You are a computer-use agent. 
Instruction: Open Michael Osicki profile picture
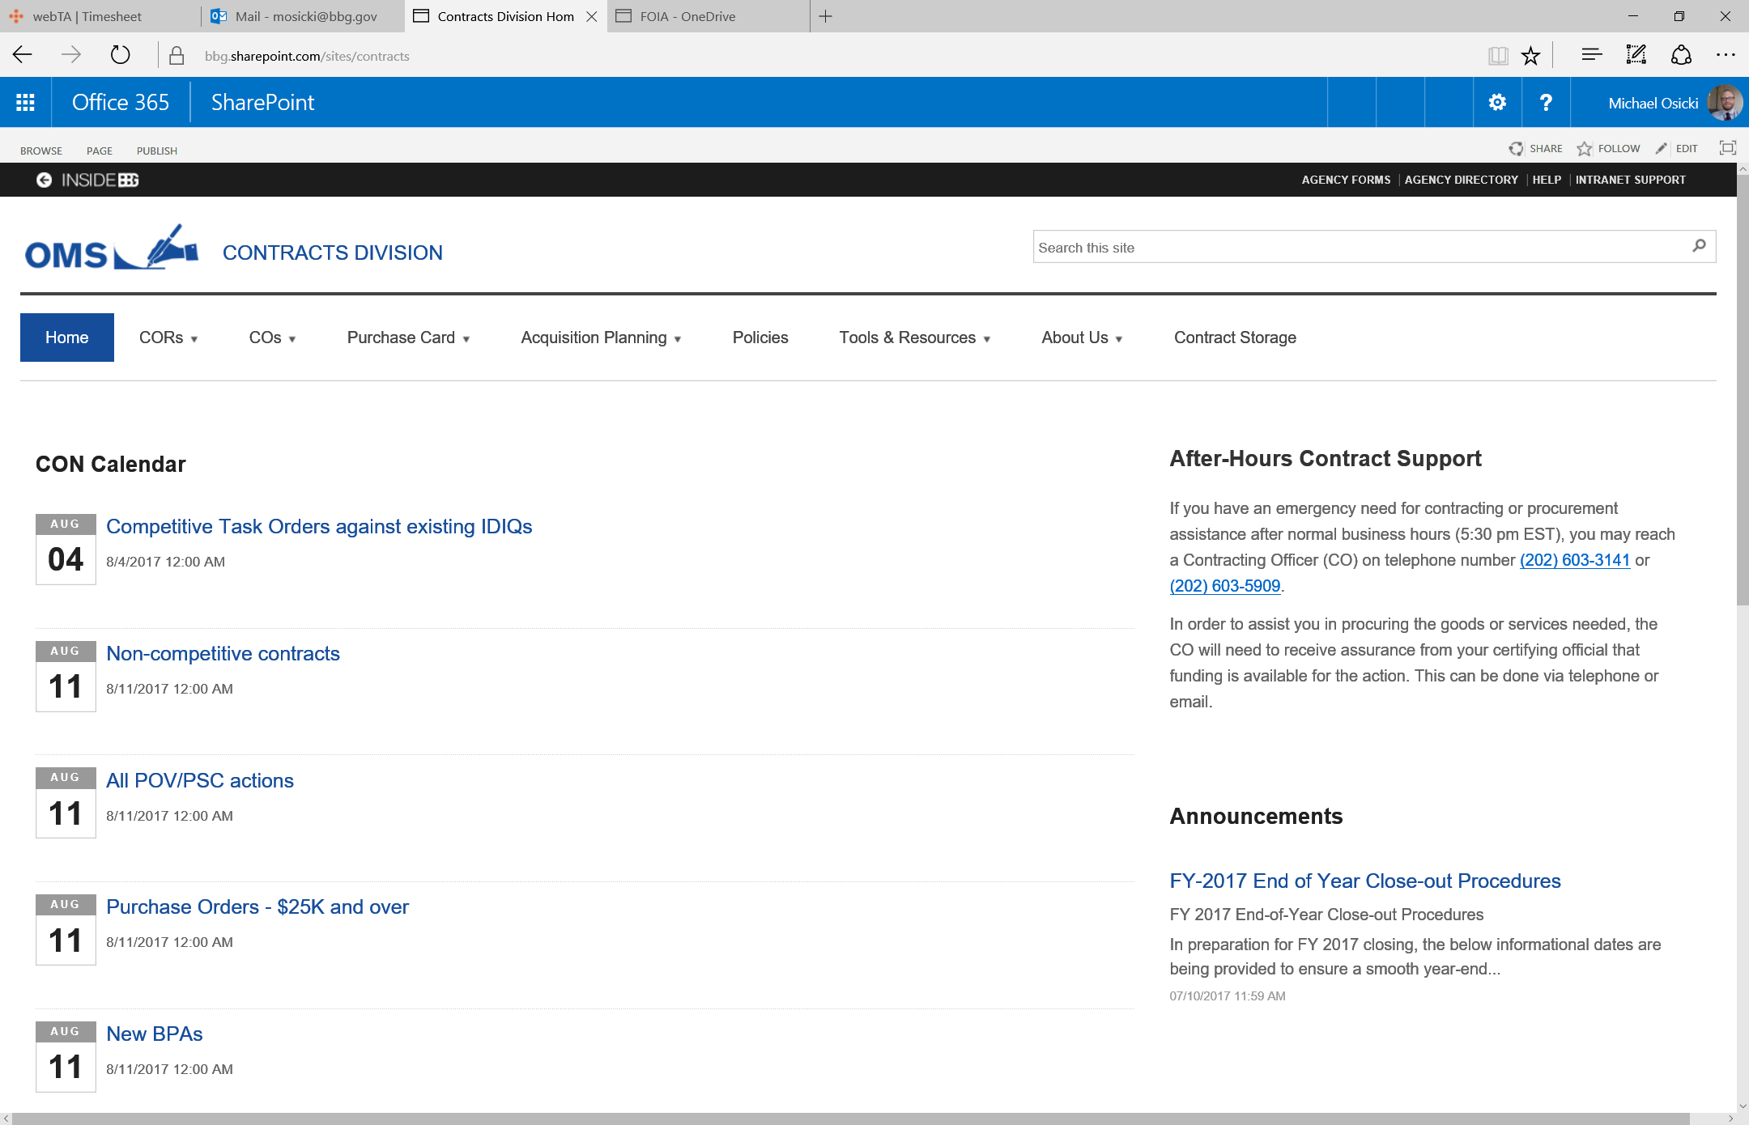1725,103
